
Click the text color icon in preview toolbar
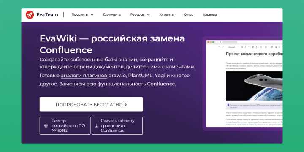(x=257, y=47)
